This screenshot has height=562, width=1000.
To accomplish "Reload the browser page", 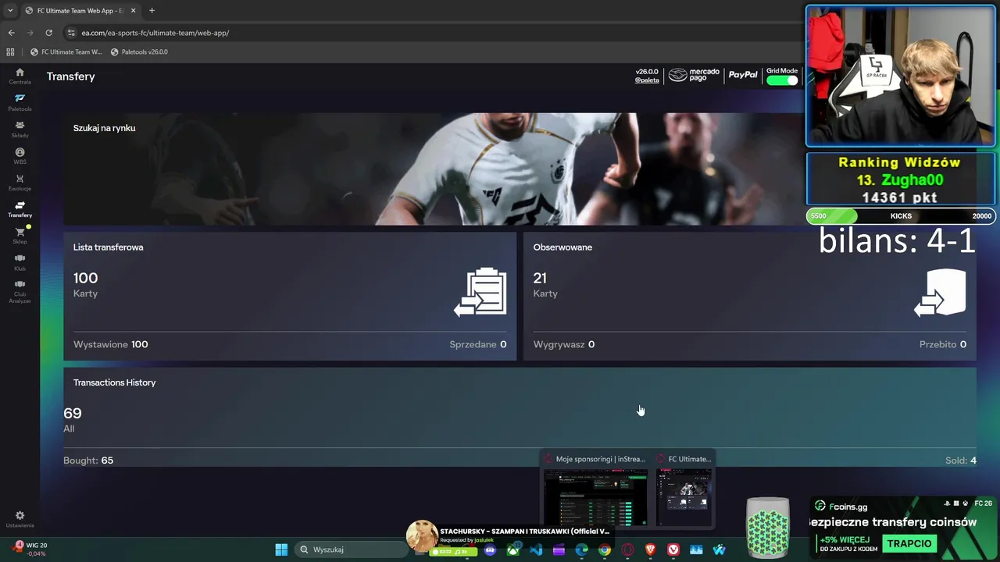I will [x=48, y=33].
